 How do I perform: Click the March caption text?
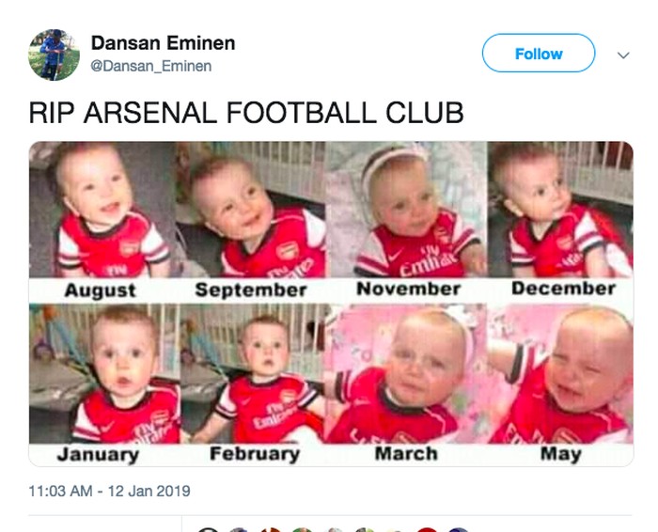405,455
